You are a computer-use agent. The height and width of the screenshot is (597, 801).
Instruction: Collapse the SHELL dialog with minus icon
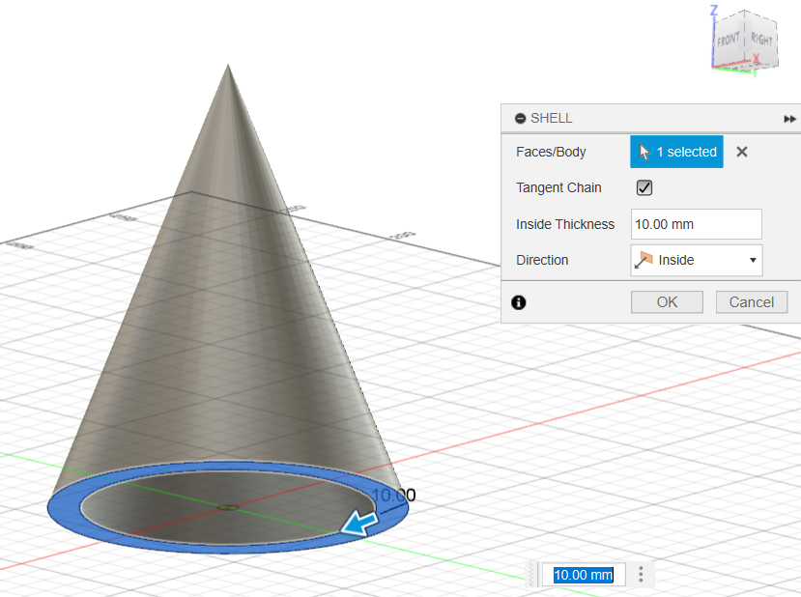tap(520, 119)
